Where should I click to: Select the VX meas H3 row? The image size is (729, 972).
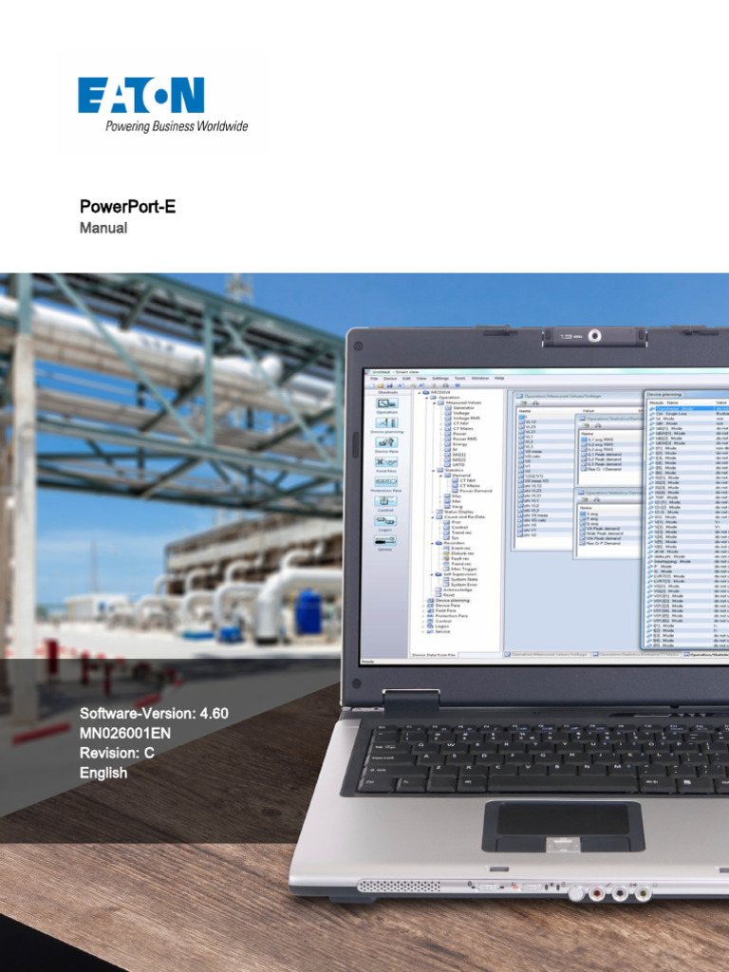tap(546, 481)
